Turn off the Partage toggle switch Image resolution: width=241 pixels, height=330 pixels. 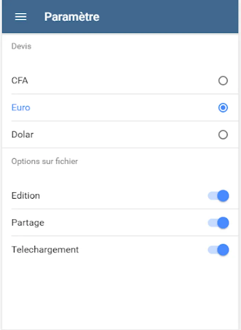click(x=219, y=223)
